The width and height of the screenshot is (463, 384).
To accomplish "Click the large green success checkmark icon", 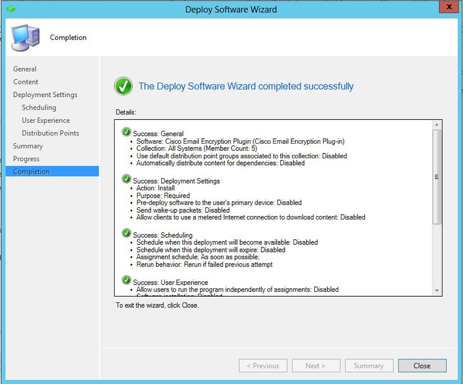I will 123,86.
